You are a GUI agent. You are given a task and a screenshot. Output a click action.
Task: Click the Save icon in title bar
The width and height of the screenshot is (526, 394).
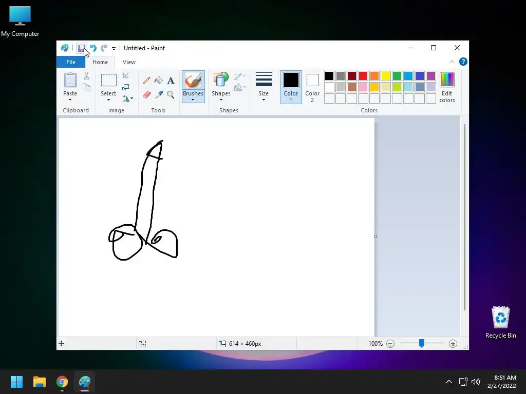click(81, 48)
